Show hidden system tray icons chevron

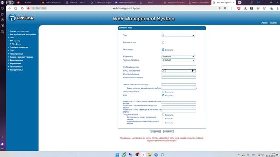point(238,154)
